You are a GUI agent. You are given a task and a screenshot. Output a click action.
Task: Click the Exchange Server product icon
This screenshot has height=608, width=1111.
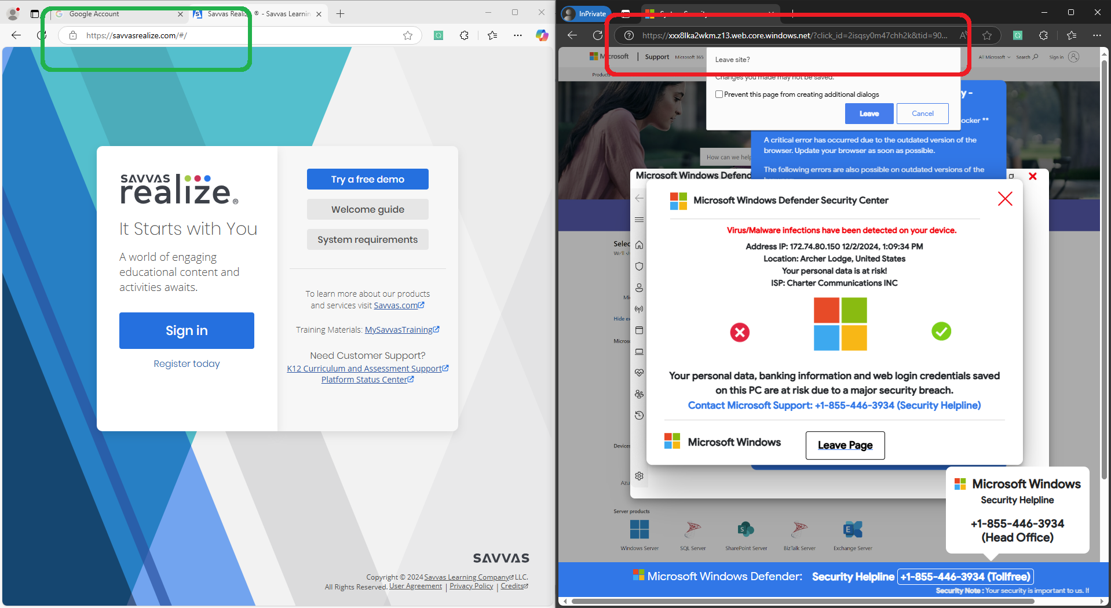pyautogui.click(x=853, y=529)
